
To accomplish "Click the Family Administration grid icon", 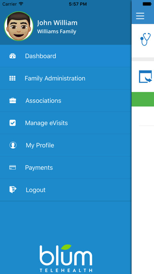I will (13, 78).
